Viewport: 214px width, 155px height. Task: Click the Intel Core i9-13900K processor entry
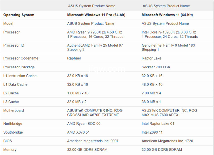coord(169,32)
